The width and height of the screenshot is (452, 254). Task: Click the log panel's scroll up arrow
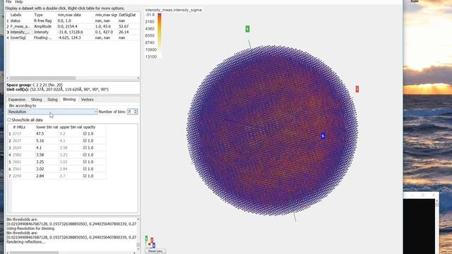138,219
